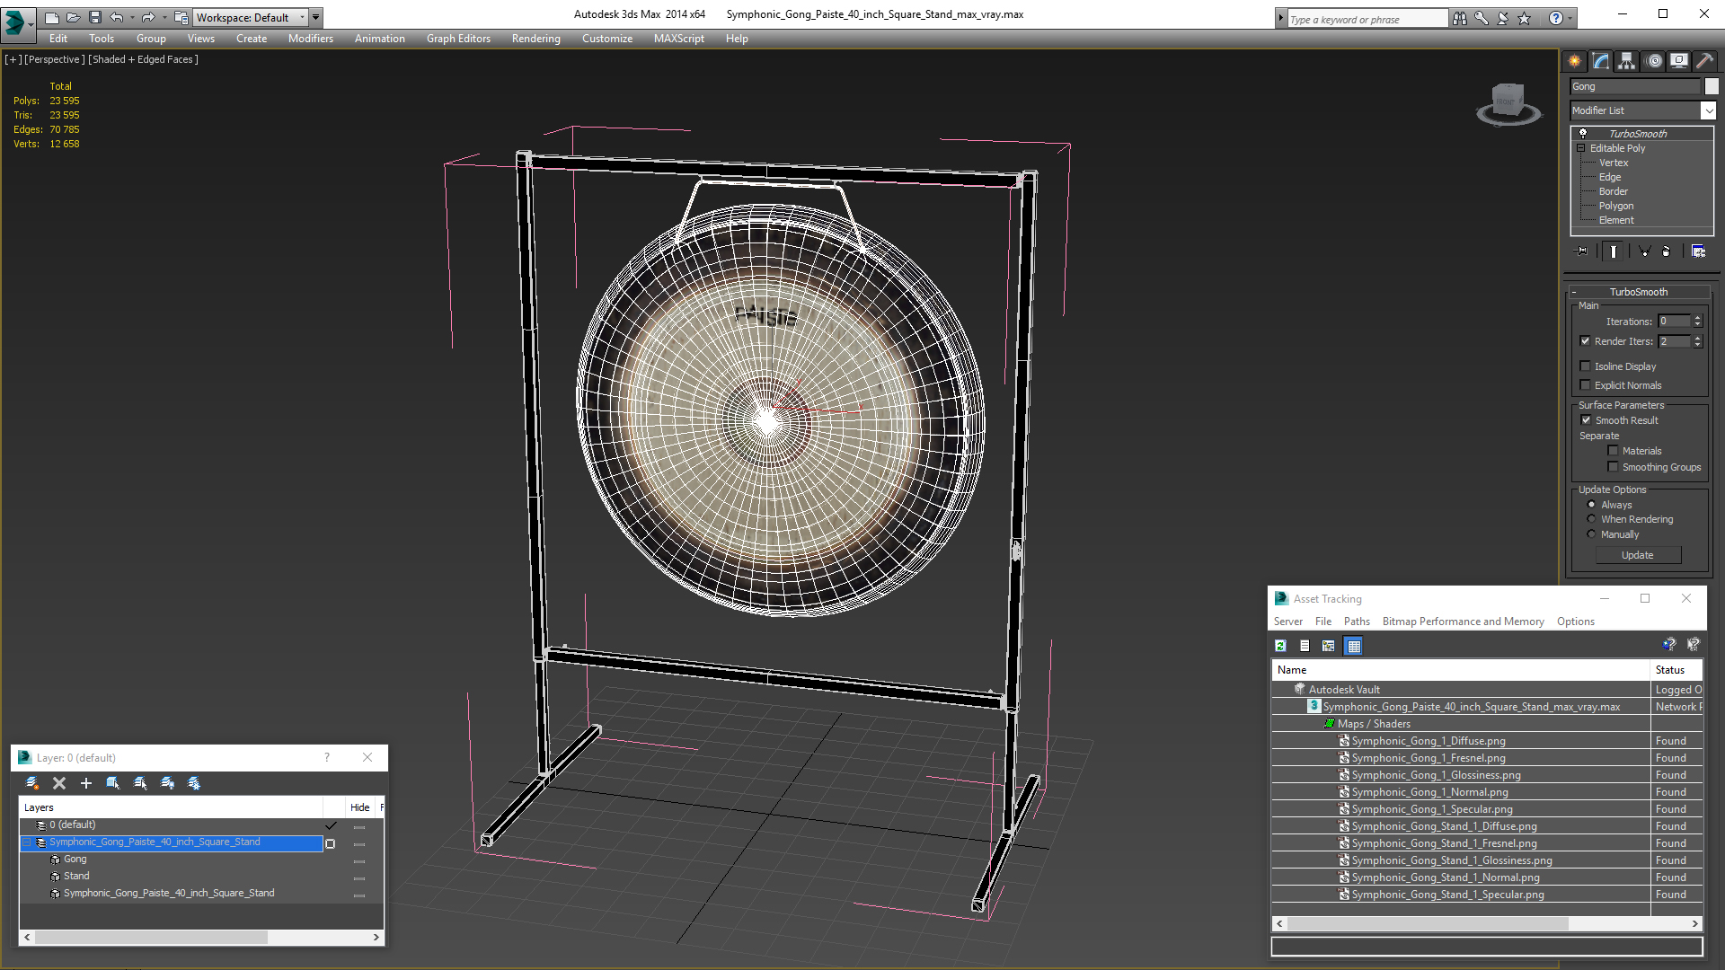Screen dimensions: 1725x970
Task: Open the Modify command panel tab
Action: pyautogui.click(x=1600, y=61)
